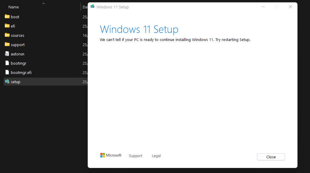Close the Setup window with X
Viewport: 310px width, 173px height.
click(x=291, y=7)
